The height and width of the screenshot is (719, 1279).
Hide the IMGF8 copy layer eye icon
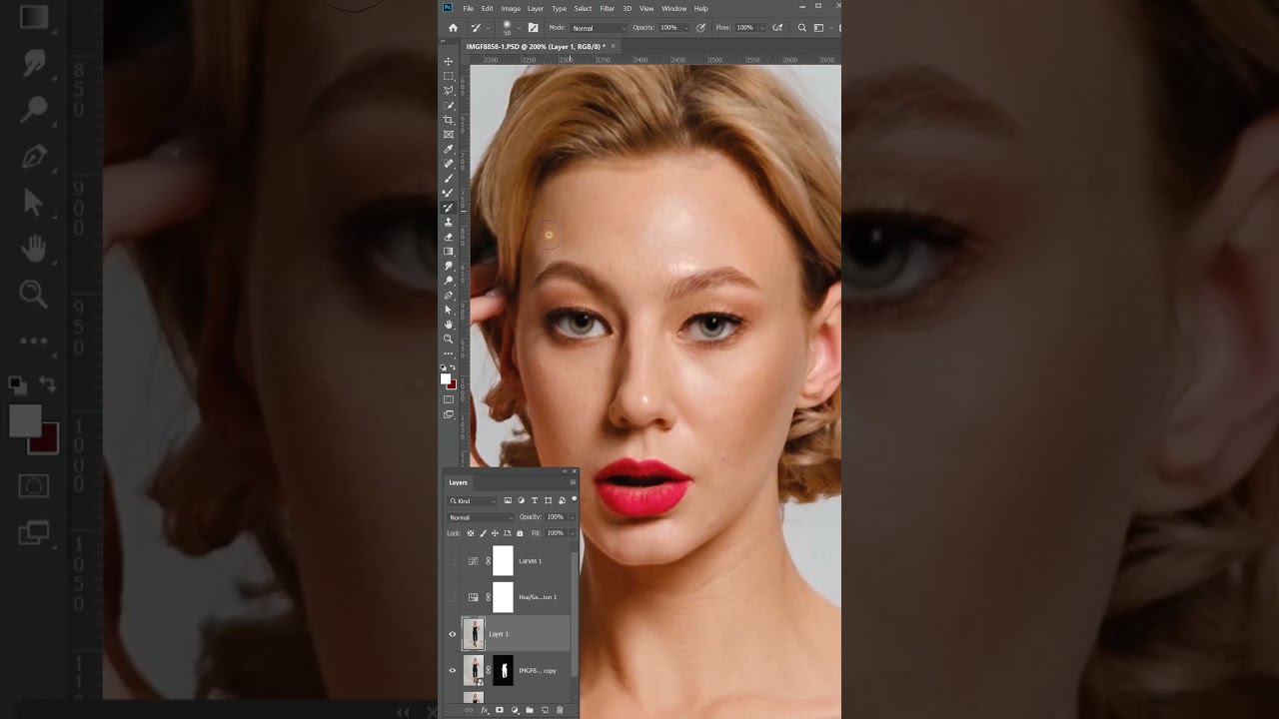tap(453, 670)
